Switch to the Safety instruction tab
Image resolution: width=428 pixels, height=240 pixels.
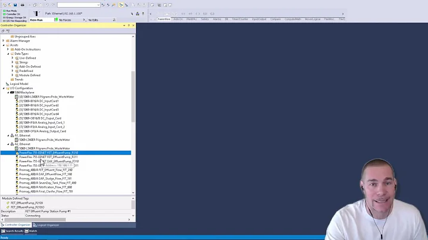click(204, 19)
